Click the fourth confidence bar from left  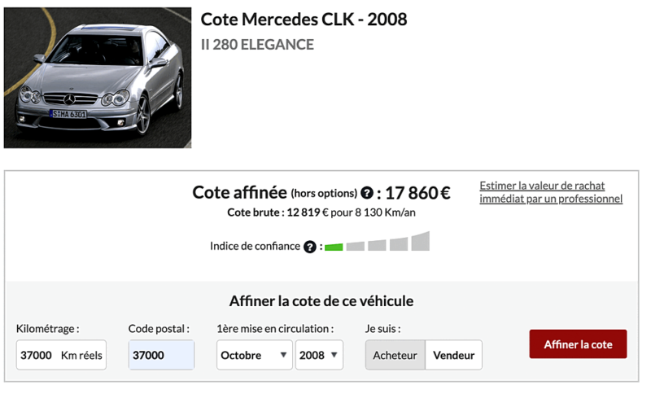click(398, 243)
